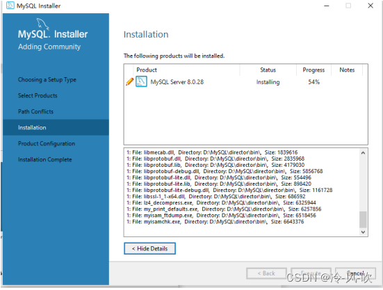Click the libprotobuf.lib log line

tap(215, 165)
